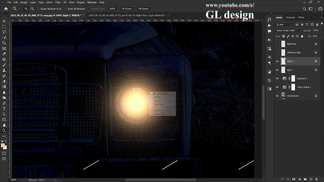Click Create new layer icon
This screenshot has height=182, width=324.
[311, 179]
